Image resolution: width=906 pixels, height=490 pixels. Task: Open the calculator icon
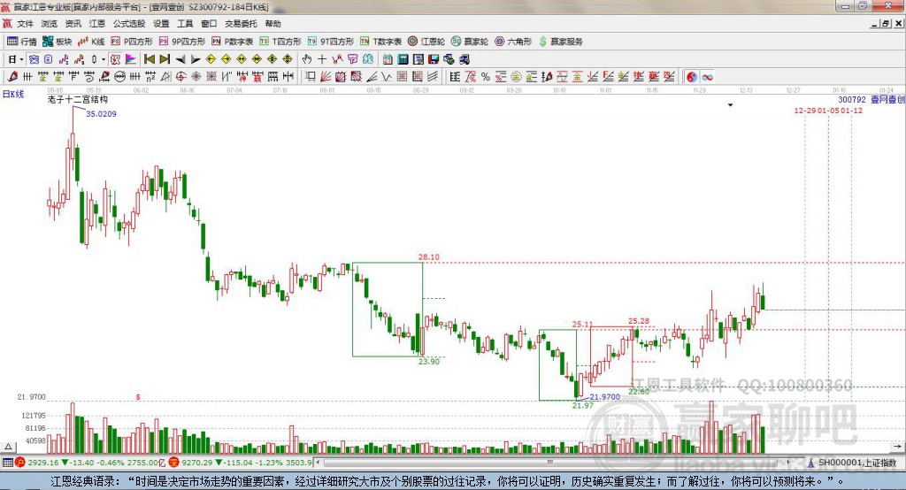[x=403, y=59]
